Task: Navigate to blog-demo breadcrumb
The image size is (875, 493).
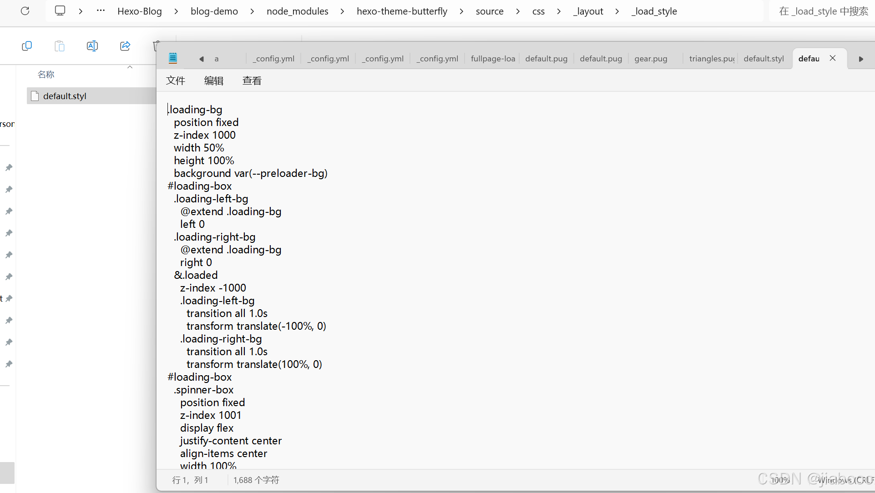Action: pos(214,11)
